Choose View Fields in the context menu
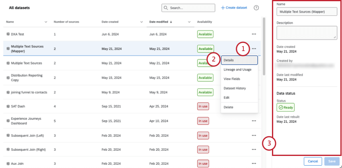The width and height of the screenshot is (342, 168). point(232,79)
